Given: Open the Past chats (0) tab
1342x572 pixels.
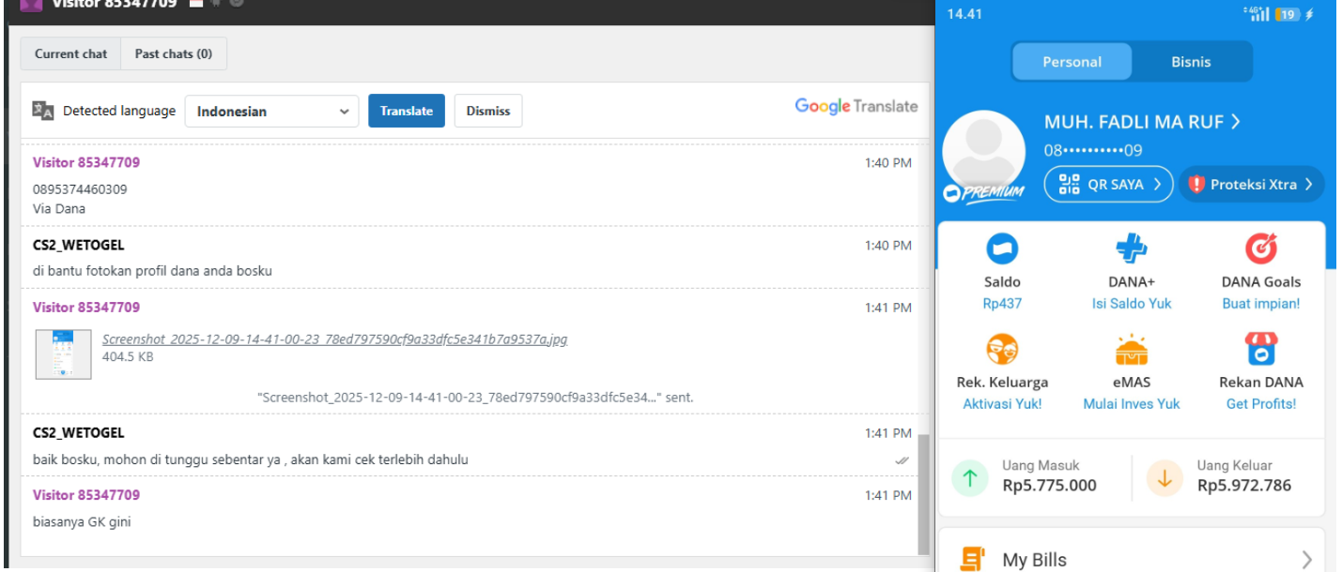Looking at the screenshot, I should pos(174,53).
